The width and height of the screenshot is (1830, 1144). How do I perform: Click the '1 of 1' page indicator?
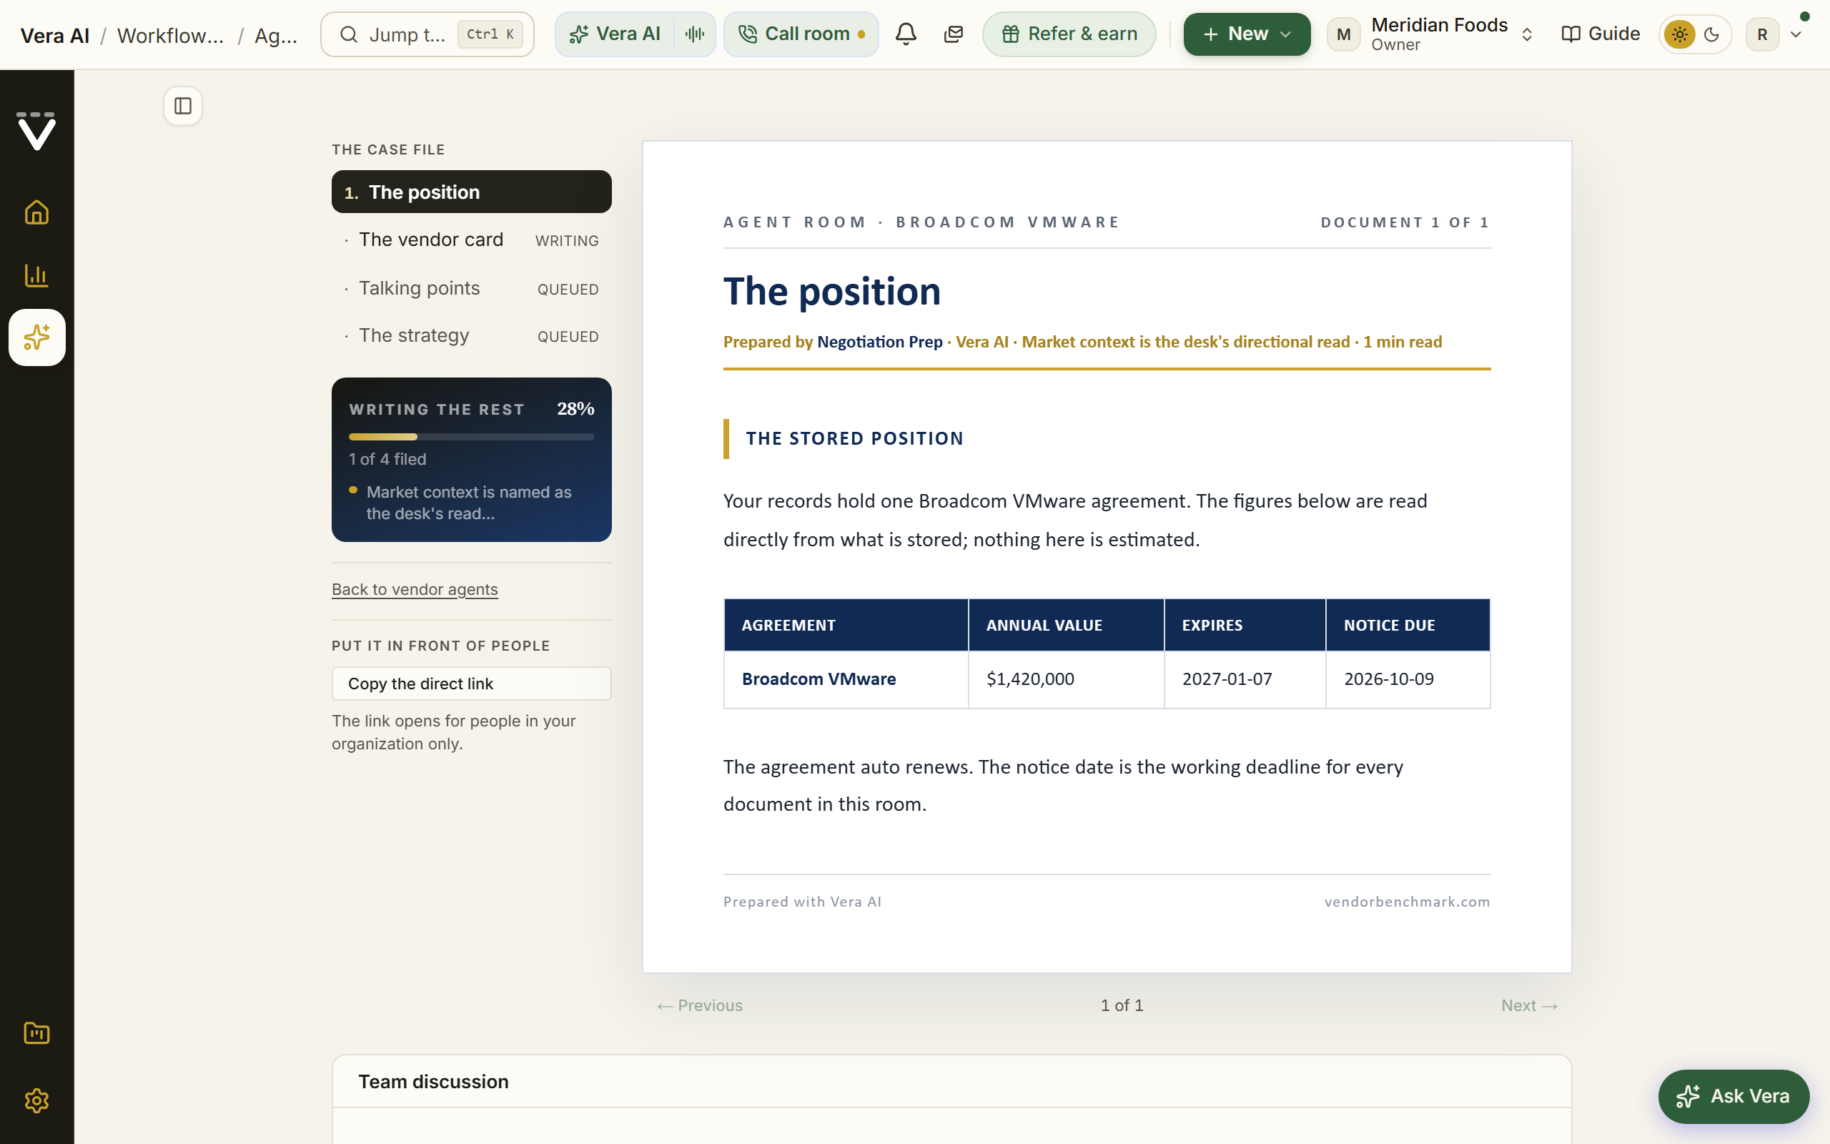click(1122, 1005)
